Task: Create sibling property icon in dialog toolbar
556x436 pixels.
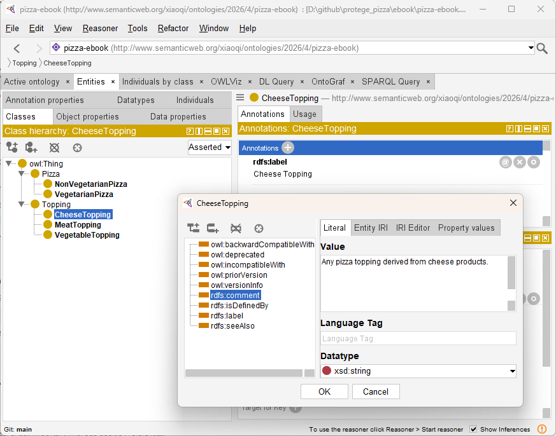Action: coord(213,228)
